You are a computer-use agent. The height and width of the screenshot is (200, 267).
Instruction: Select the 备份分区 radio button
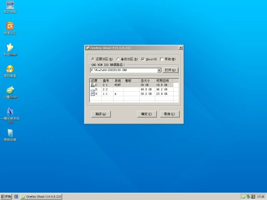(x=118, y=59)
